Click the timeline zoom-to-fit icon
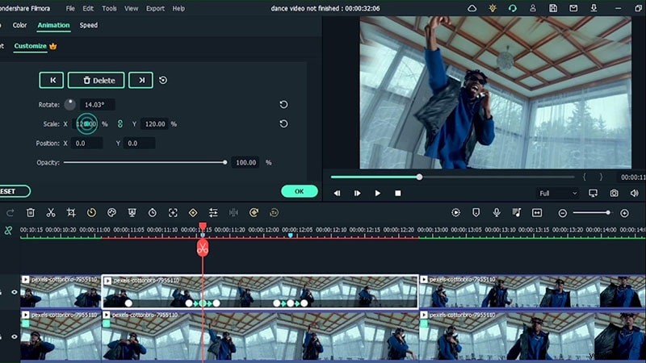Viewport: 646px width, 363px height. point(537,213)
